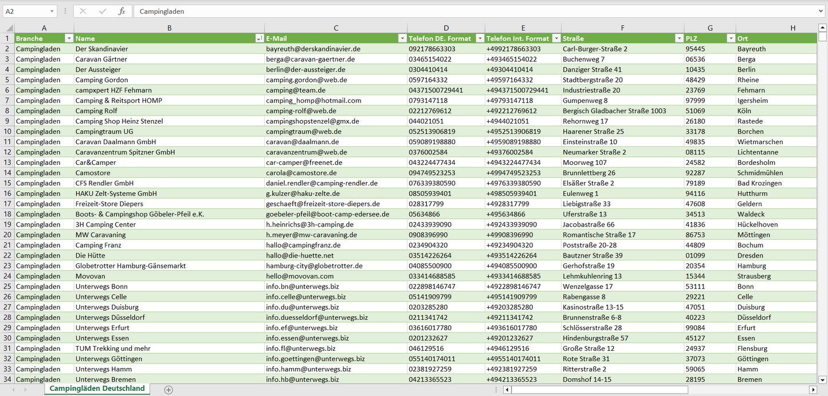
Task: Click the horizontal scrollbar right arrow
Action: point(813,390)
